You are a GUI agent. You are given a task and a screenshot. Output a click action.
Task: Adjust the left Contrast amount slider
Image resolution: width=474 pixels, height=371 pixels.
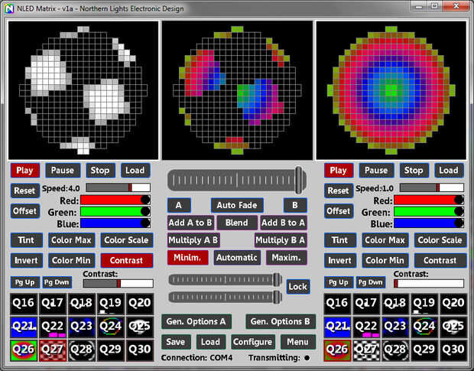[x=118, y=283]
